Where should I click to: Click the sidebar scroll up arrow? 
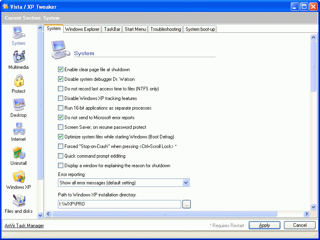[x=40, y=28]
